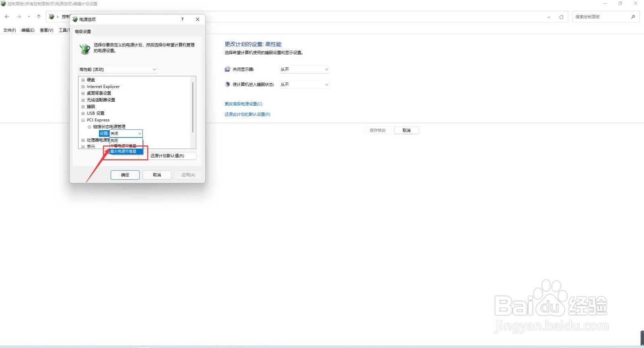The height and width of the screenshot is (348, 644).
Task: Open the 关闭显示器 dropdown
Action: [x=304, y=70]
